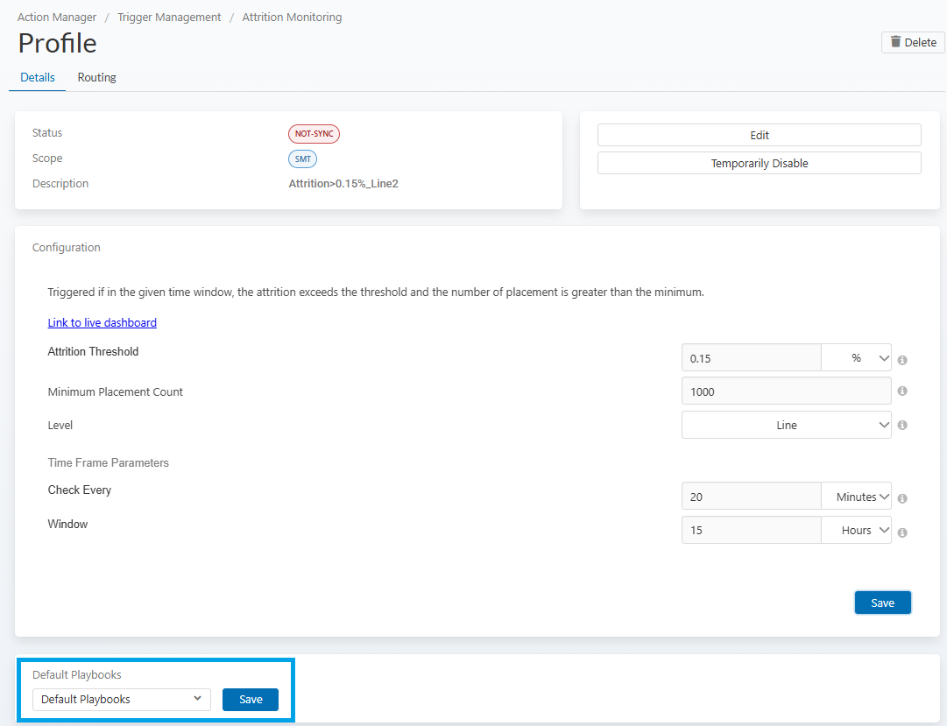Save the Configuration settings
The width and height of the screenshot is (947, 726).
[x=882, y=603]
